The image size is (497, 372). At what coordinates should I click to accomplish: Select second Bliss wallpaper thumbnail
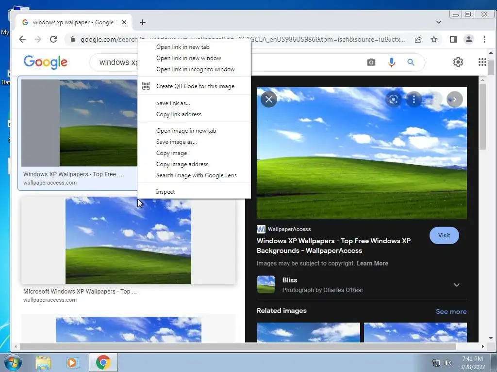(x=128, y=240)
